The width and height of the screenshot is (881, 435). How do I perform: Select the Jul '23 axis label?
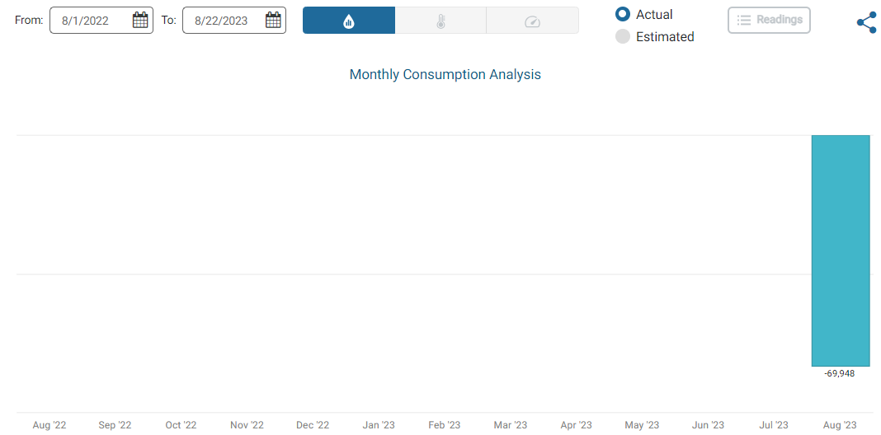(x=773, y=425)
